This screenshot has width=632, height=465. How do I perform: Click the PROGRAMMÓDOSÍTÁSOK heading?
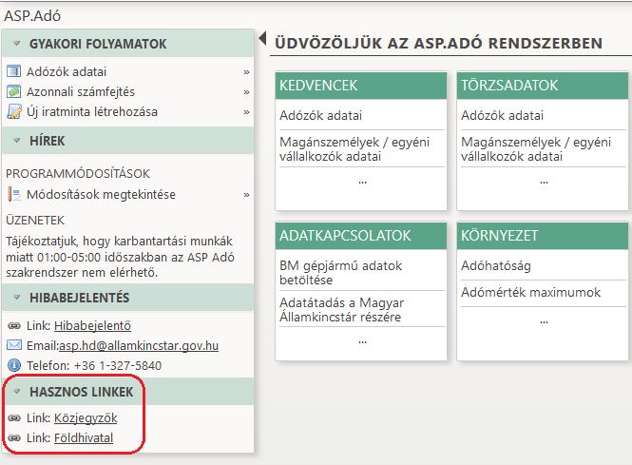pyautogui.click(x=78, y=173)
